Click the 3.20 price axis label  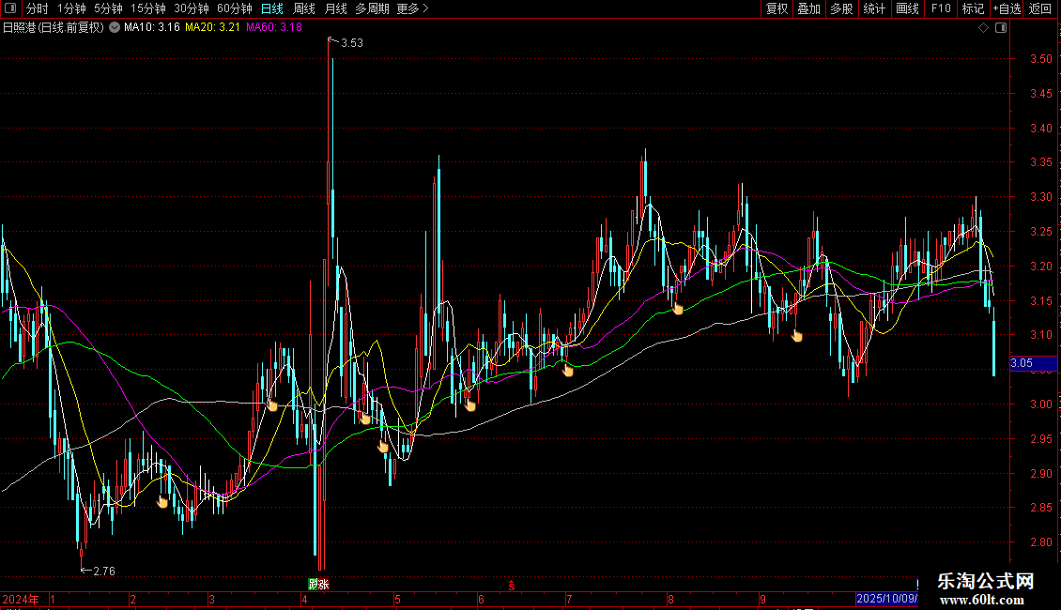[1040, 266]
